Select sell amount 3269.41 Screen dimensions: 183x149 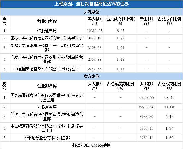coord(146,138)
